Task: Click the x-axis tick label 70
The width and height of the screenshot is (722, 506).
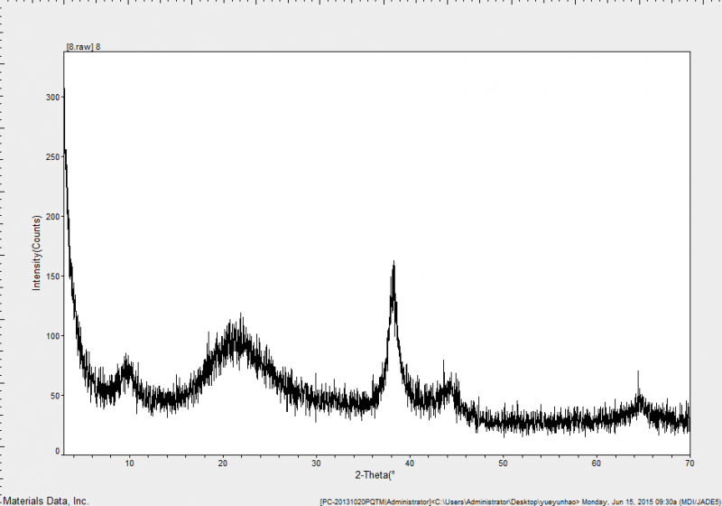Action: coord(690,464)
